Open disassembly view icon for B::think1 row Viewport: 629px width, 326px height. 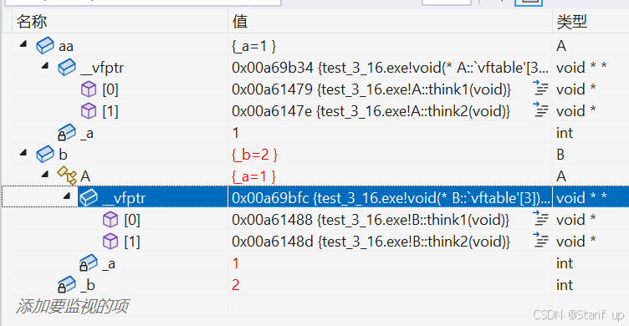(540, 218)
